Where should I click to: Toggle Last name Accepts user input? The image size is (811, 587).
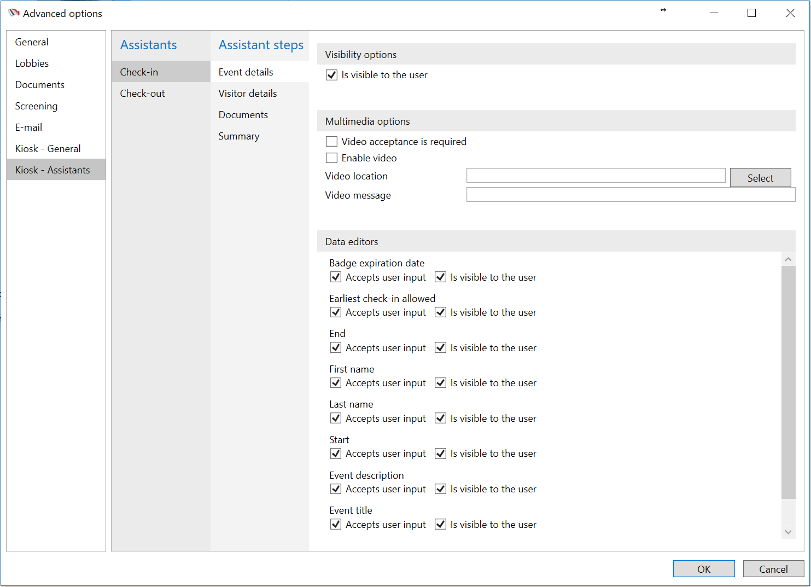(336, 419)
